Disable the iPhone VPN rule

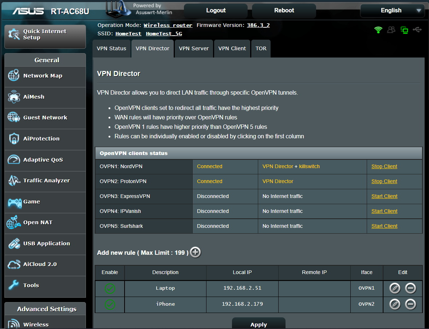click(109, 304)
